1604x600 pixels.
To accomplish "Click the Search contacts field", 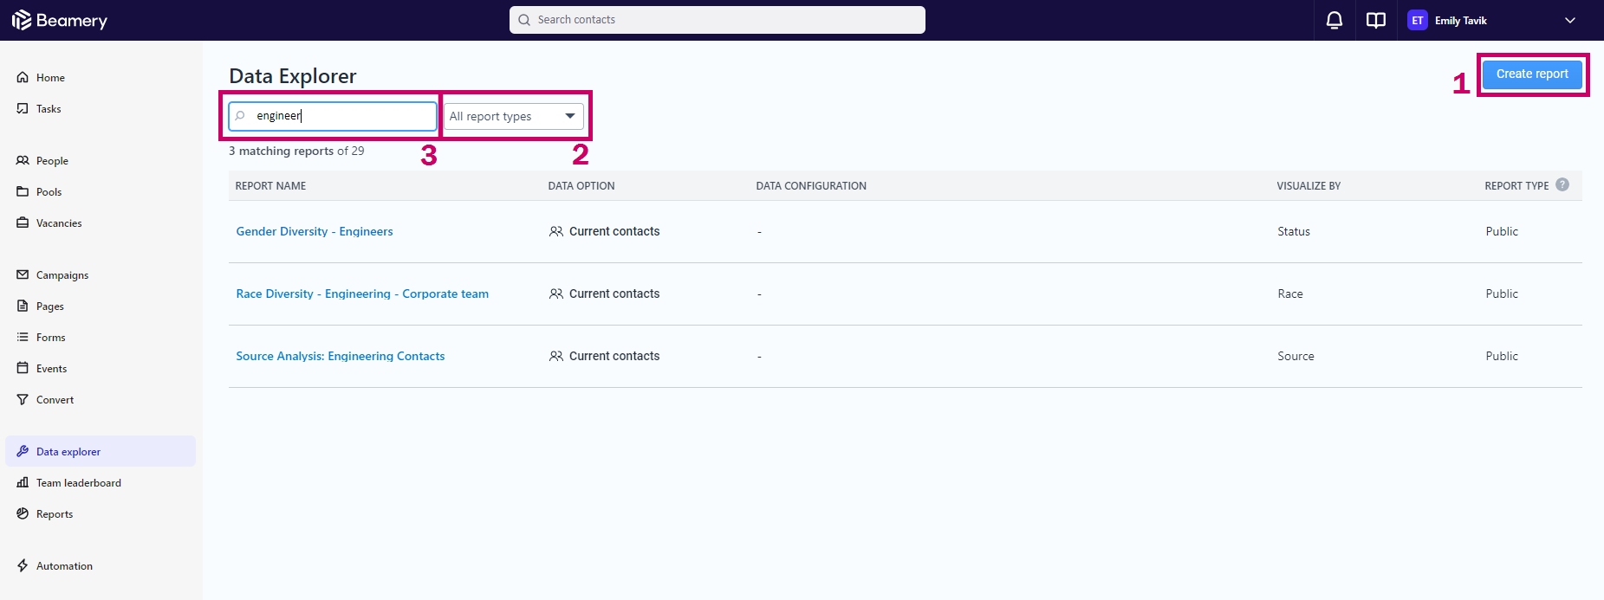I will (718, 20).
